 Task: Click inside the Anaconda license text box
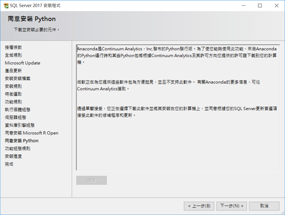[x=178, y=107]
